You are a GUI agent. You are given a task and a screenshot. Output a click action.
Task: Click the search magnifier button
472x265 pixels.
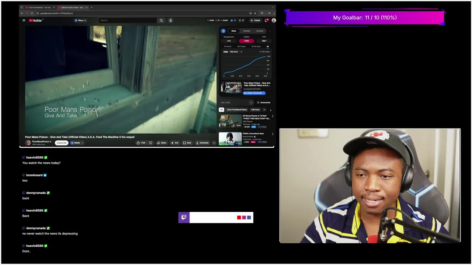(161, 21)
